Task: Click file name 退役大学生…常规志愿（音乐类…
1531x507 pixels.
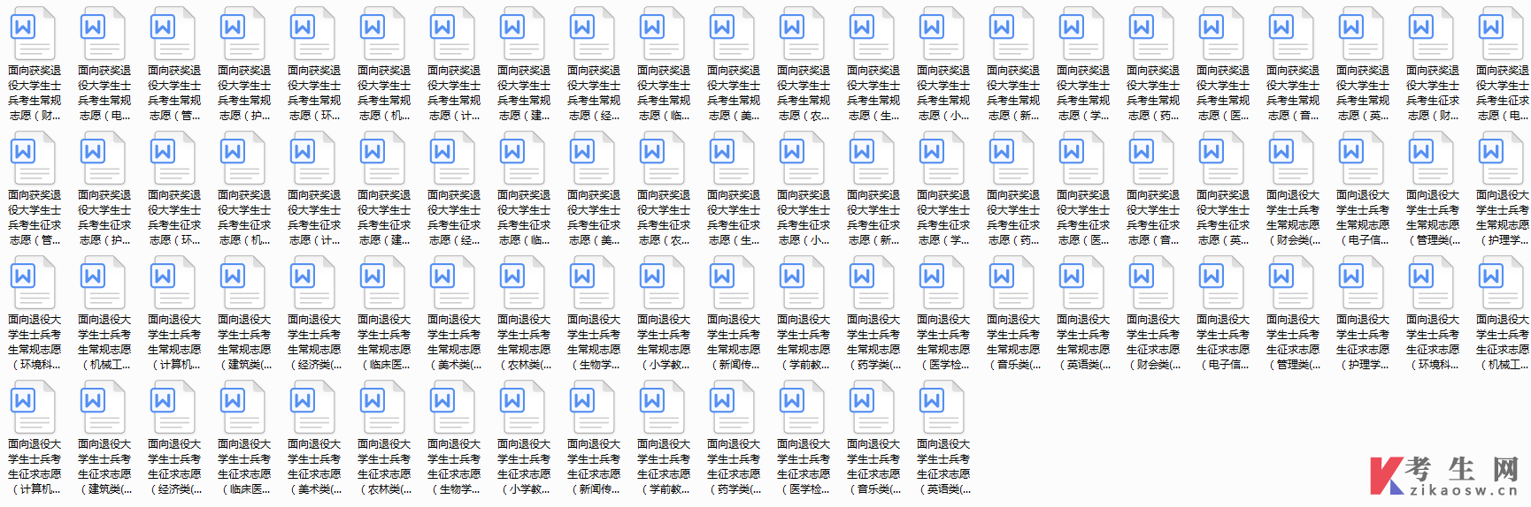Action: [x=1013, y=342]
